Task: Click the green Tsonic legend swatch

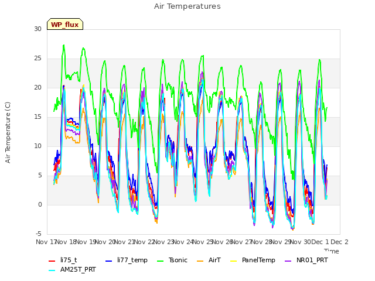Action: tap(160, 261)
